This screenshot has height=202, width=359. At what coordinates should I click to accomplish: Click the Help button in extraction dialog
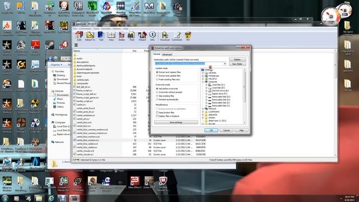coord(241,130)
